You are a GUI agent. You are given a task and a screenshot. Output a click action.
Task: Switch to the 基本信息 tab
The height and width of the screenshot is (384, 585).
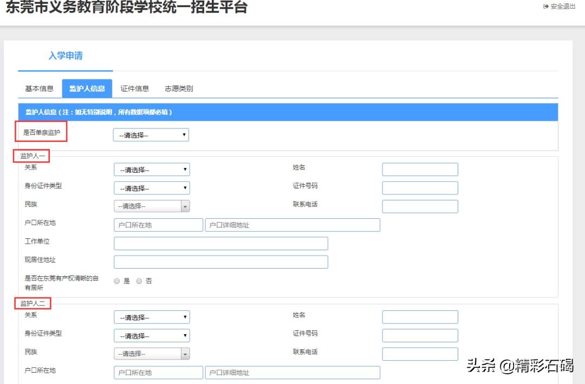tap(40, 88)
